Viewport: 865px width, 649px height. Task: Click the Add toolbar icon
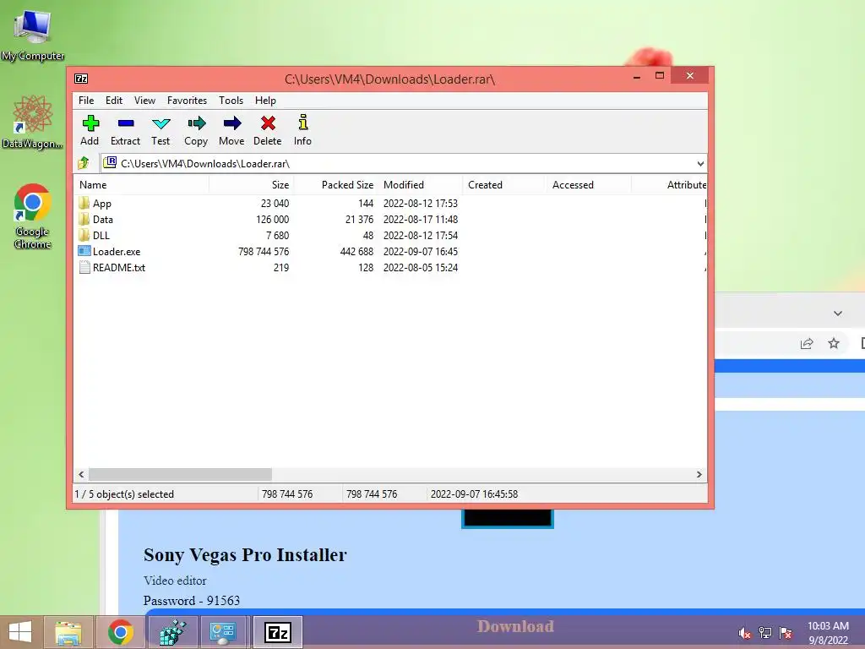(x=90, y=123)
